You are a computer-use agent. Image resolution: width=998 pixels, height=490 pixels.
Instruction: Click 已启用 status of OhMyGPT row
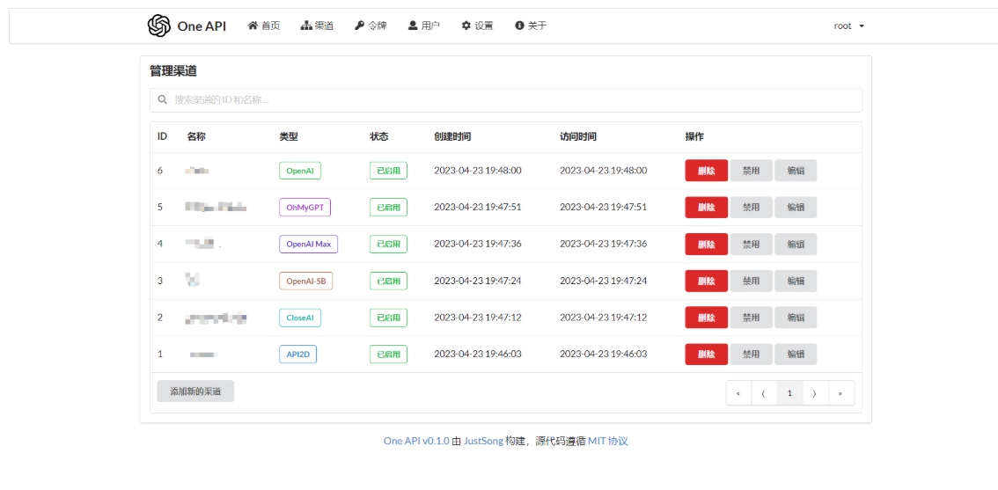(388, 208)
